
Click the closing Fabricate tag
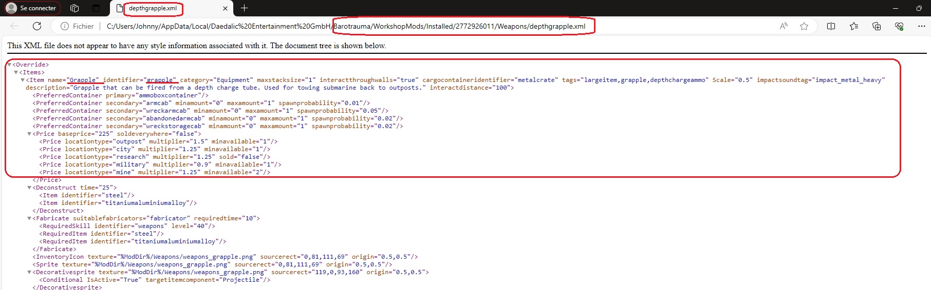pos(54,249)
